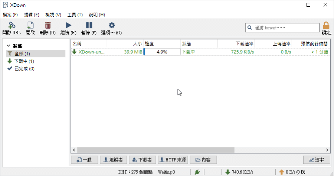Click the Open file toolbar icon
The height and width of the screenshot is (176, 334).
coord(30,25)
